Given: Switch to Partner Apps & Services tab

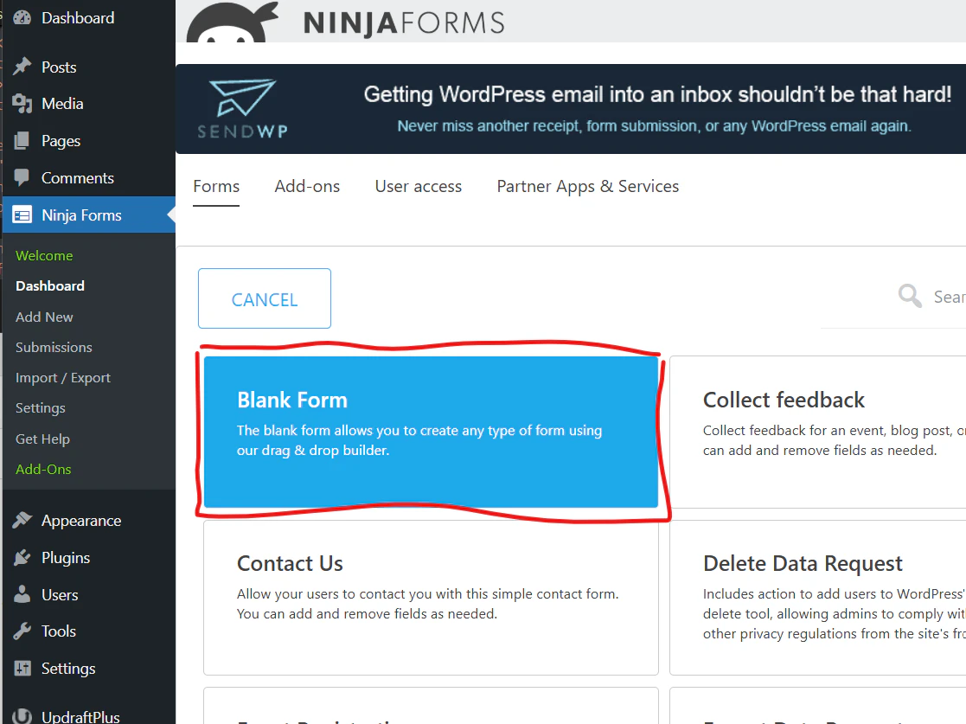Looking at the screenshot, I should coord(588,186).
